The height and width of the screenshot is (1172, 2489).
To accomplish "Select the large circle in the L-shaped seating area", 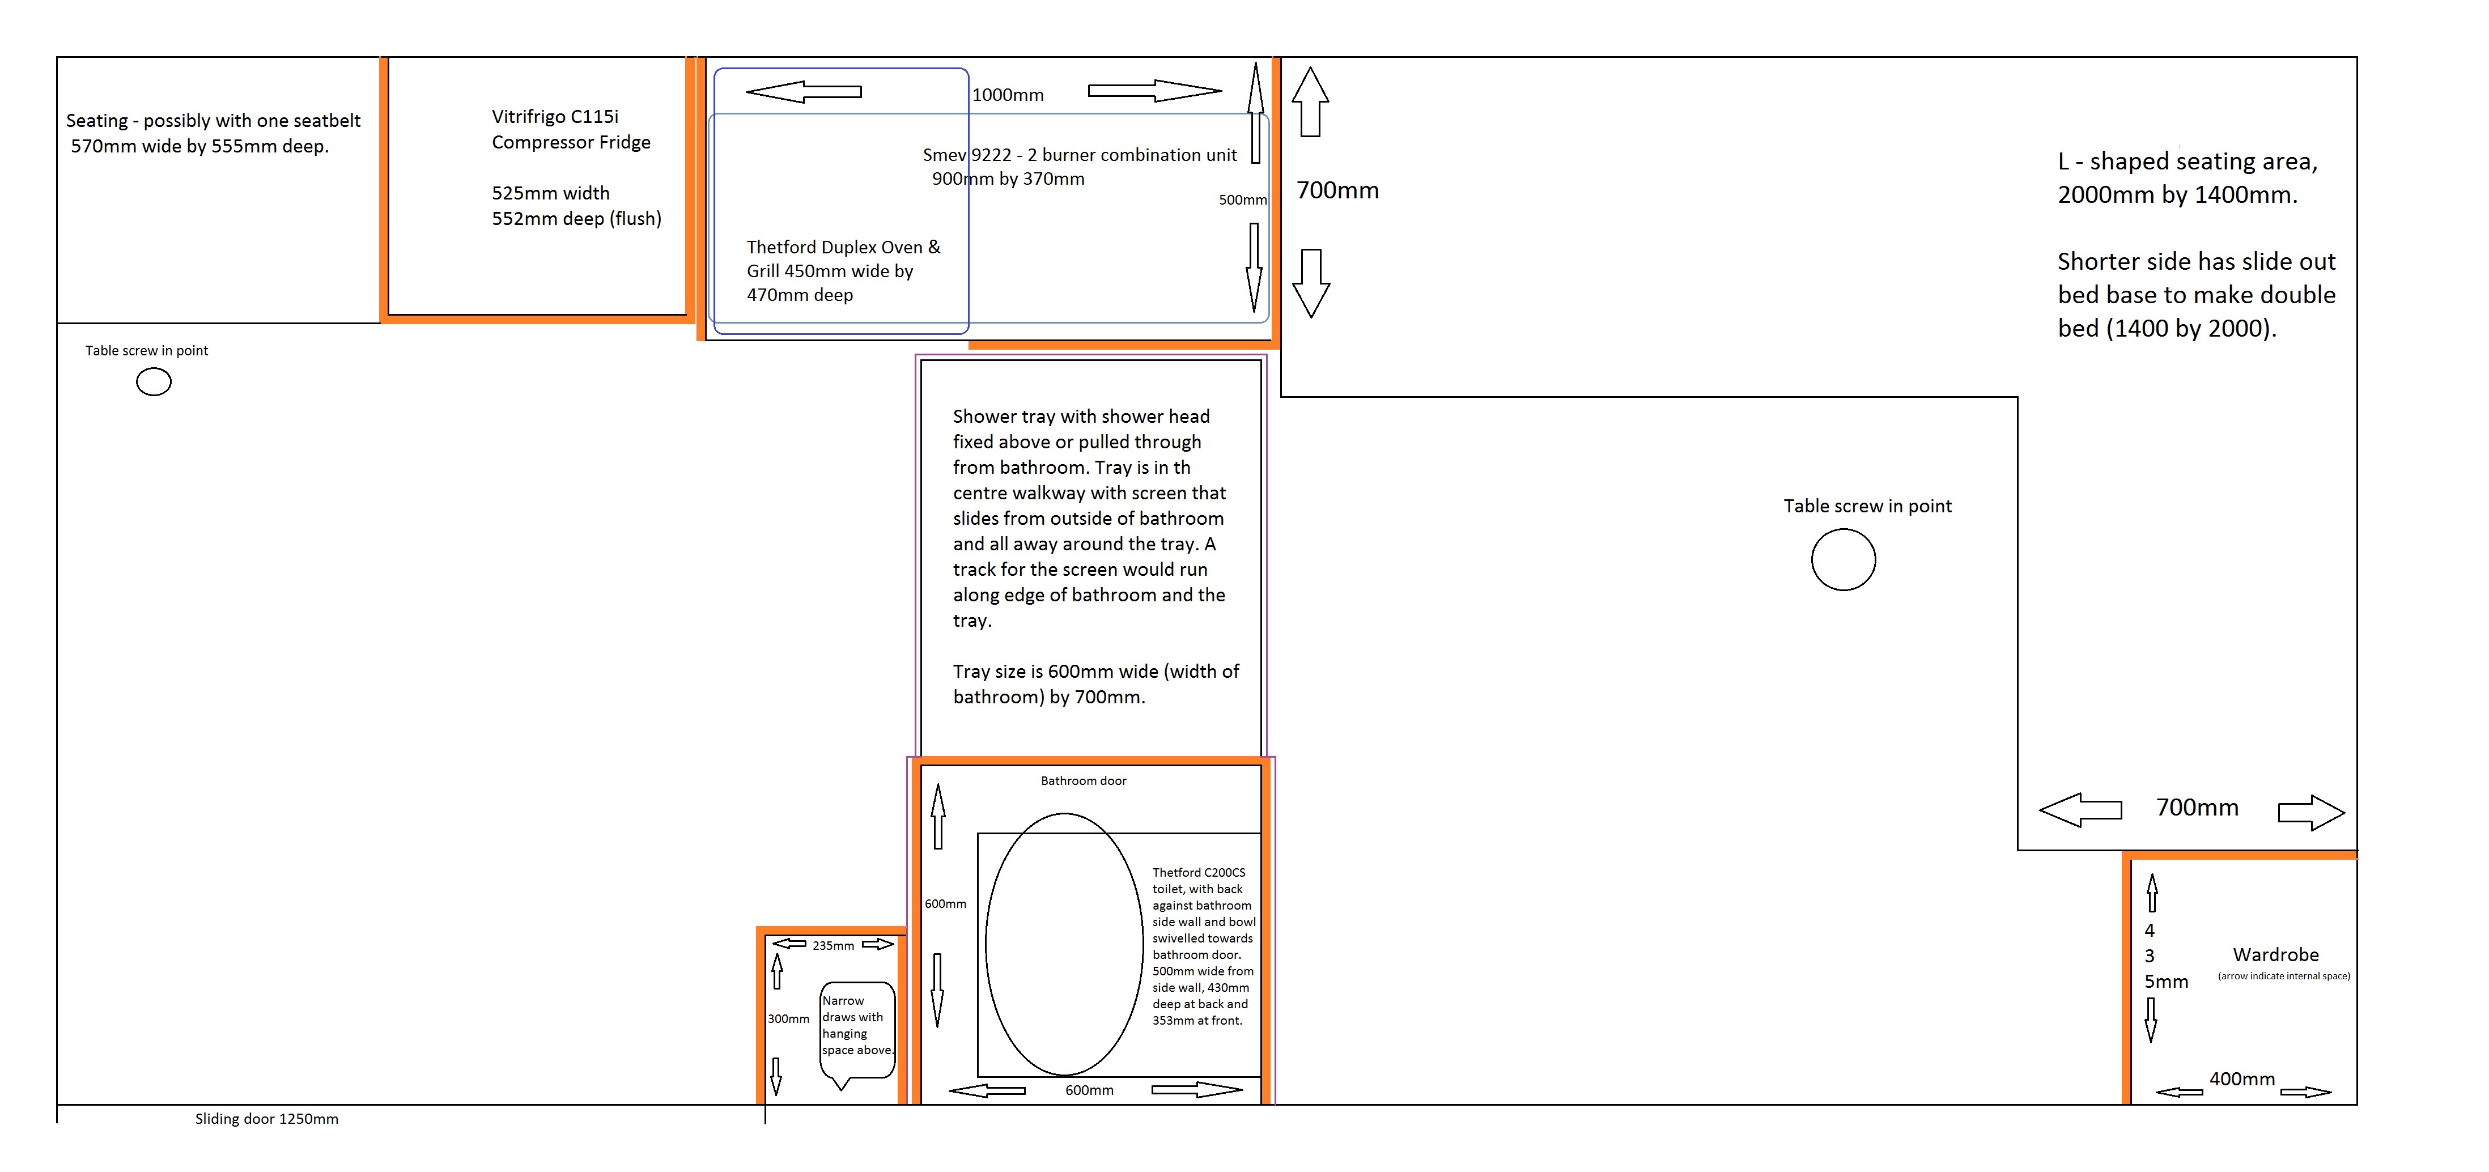I will pos(1844,559).
